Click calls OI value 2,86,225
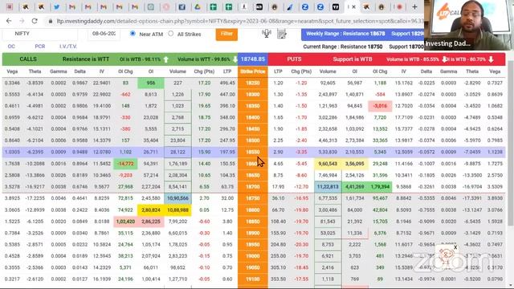 (x=151, y=222)
